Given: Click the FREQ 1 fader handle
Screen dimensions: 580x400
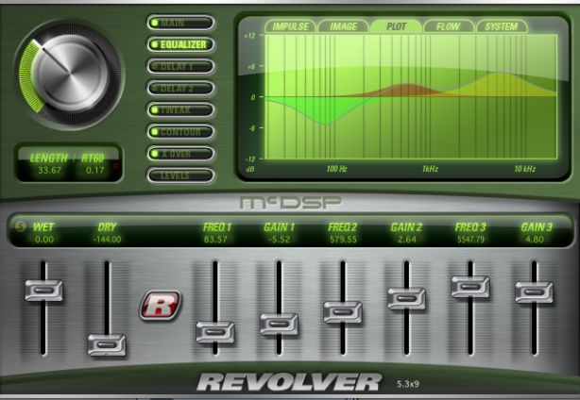Looking at the screenshot, I should click(215, 332).
